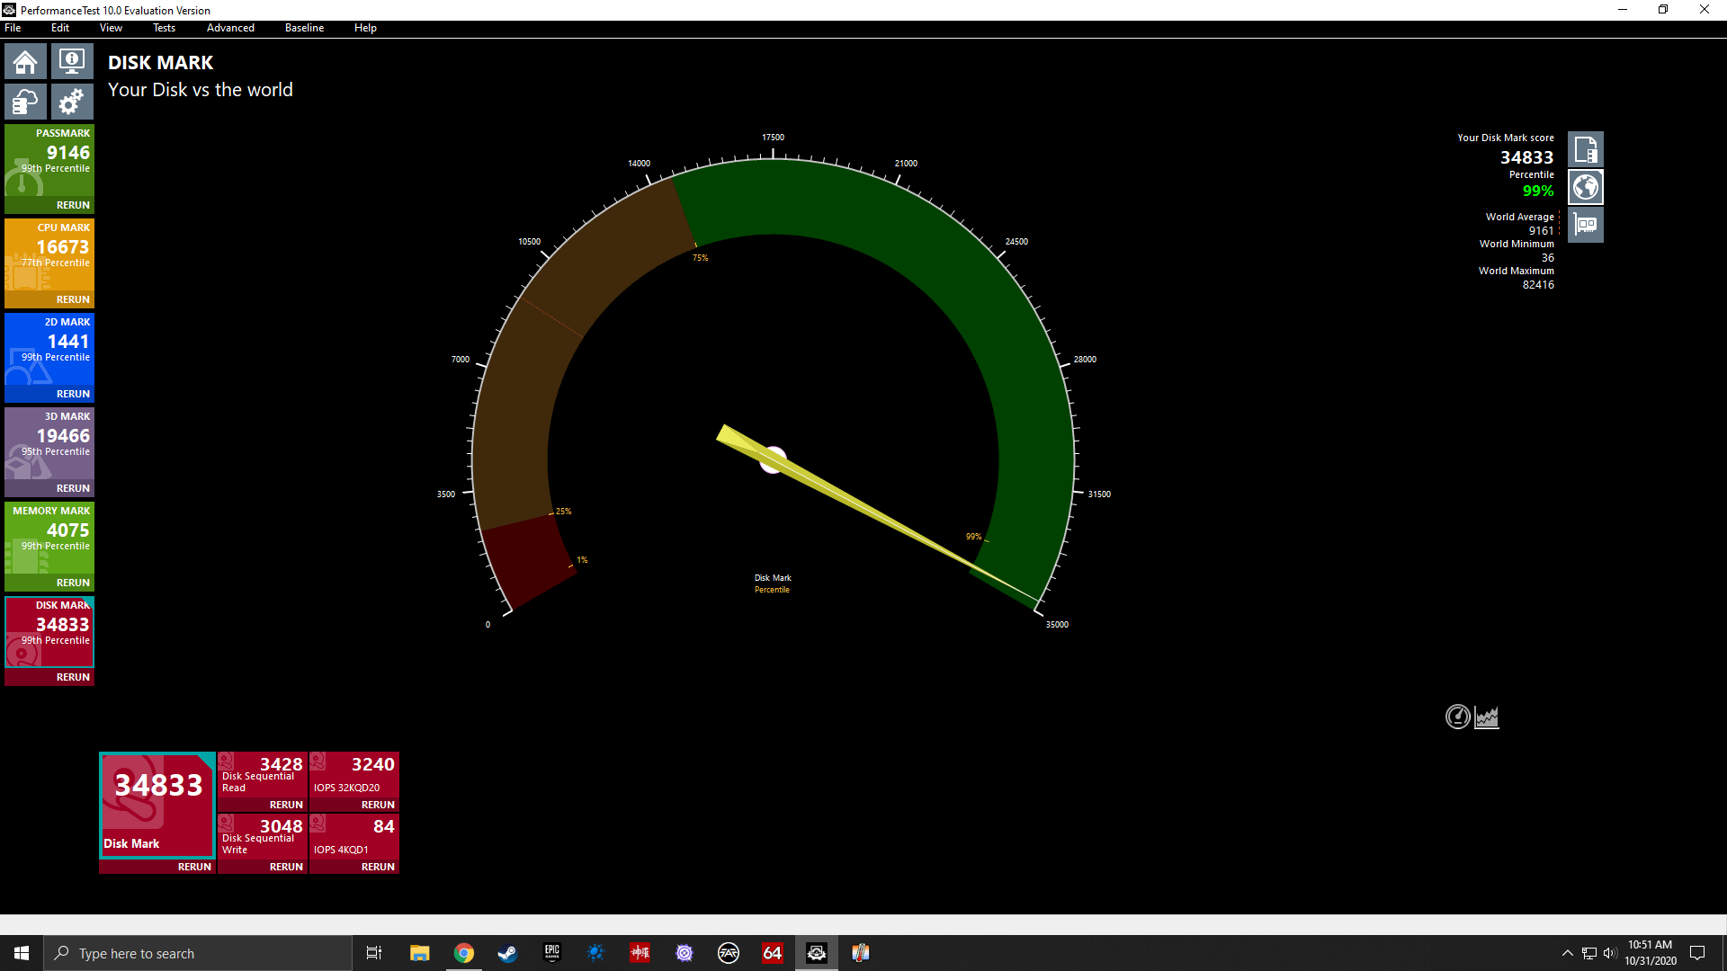The image size is (1727, 971).
Task: Click the Windows search box
Action: pyautogui.click(x=198, y=953)
